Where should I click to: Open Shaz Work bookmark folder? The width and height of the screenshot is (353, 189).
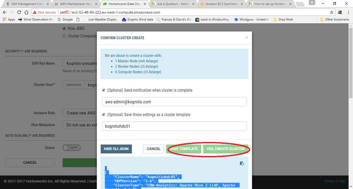click(283, 19)
